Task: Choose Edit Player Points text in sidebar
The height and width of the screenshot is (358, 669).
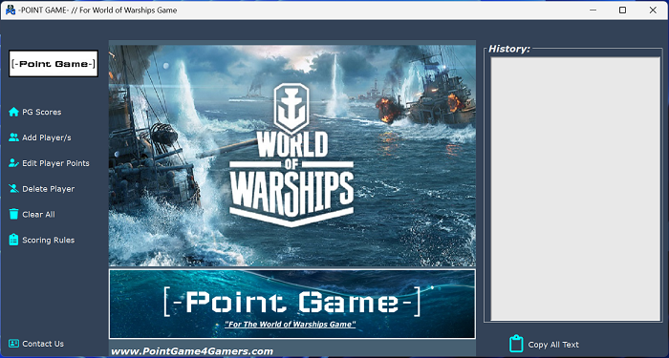Action: click(55, 163)
